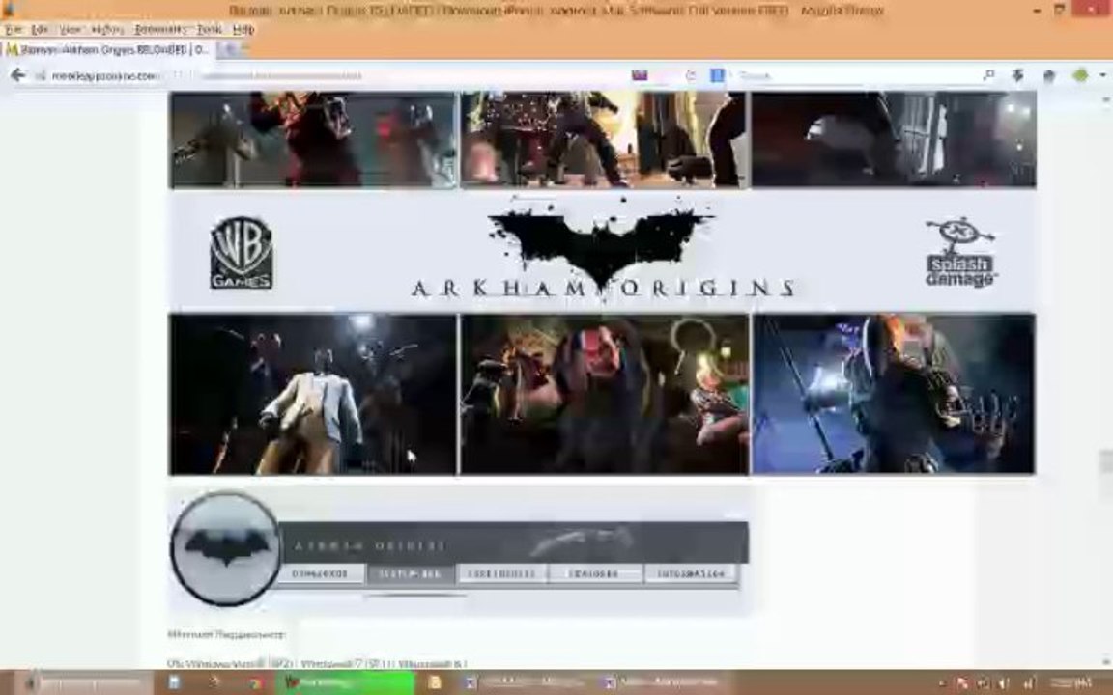Select the highlighted dark tab in the Arkham Origins widget
The height and width of the screenshot is (695, 1113).
click(x=411, y=573)
